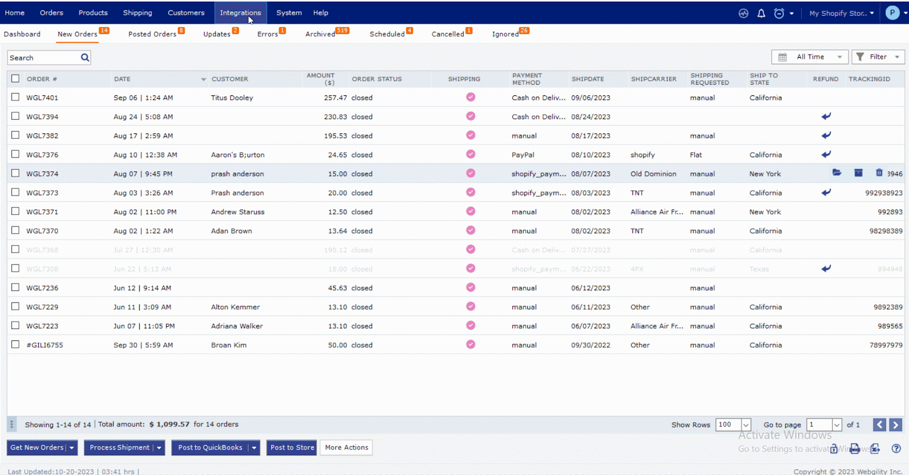Check the box for order WGL7401
The width and height of the screenshot is (909, 475).
coord(15,97)
